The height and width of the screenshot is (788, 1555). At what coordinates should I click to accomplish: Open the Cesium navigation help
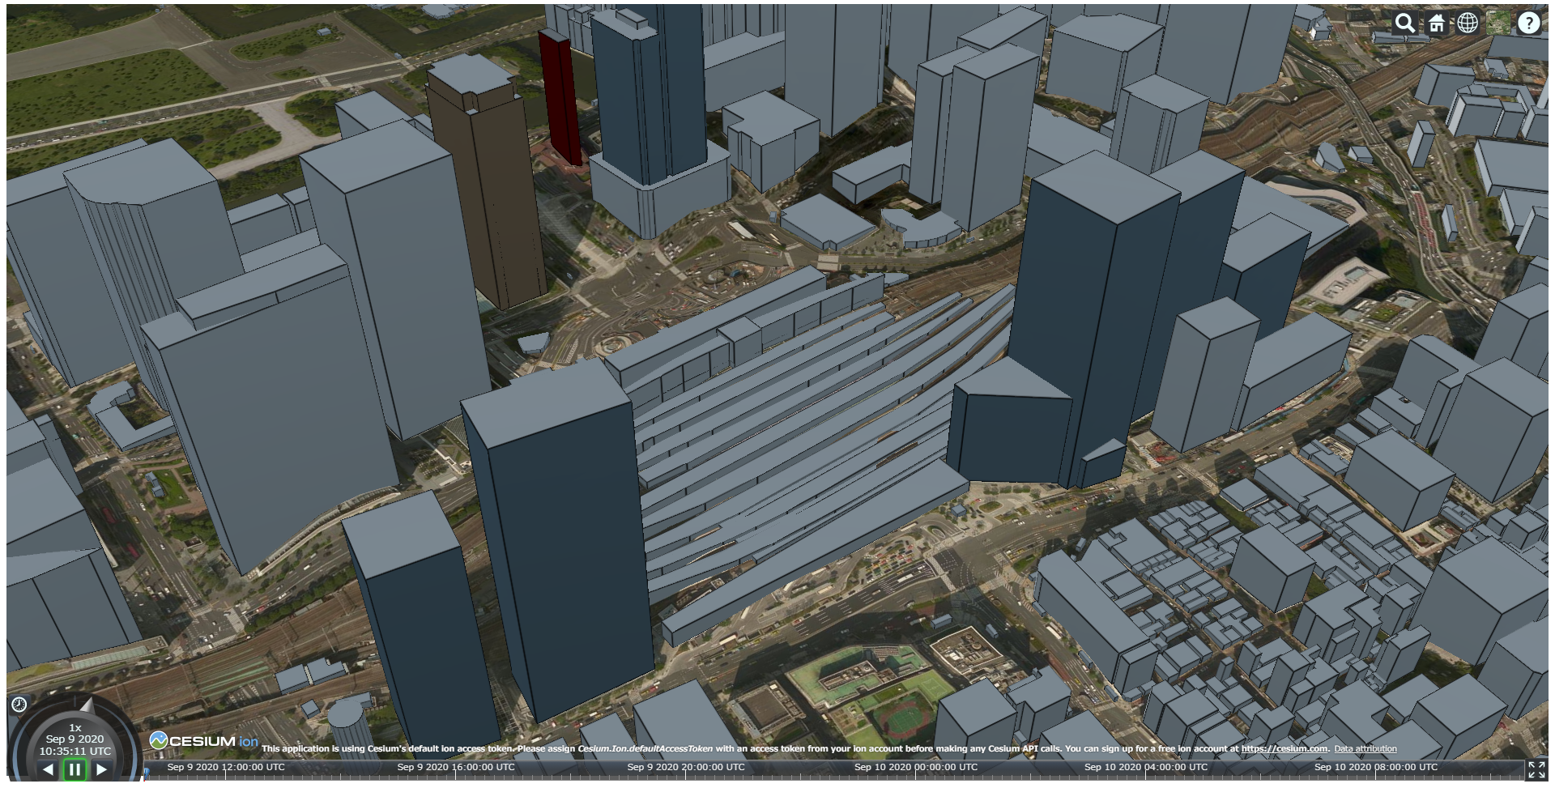(x=1529, y=23)
